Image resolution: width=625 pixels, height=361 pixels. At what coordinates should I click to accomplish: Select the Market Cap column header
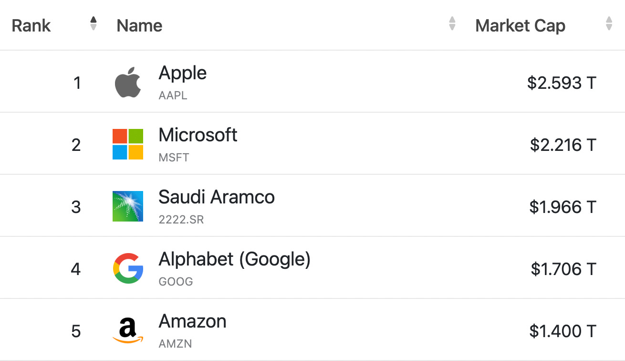click(521, 25)
